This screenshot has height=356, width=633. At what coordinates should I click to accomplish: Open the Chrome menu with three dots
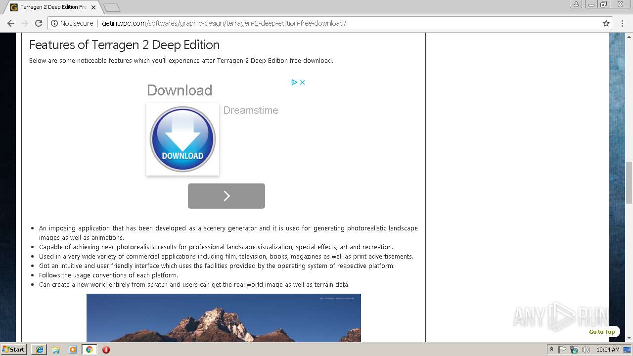(x=622, y=23)
